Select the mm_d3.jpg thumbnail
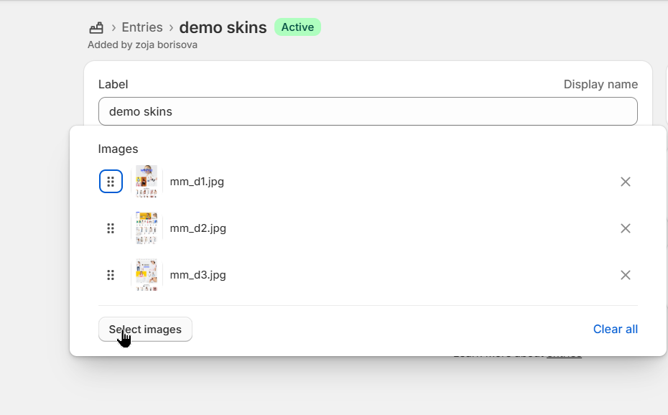 (x=147, y=275)
